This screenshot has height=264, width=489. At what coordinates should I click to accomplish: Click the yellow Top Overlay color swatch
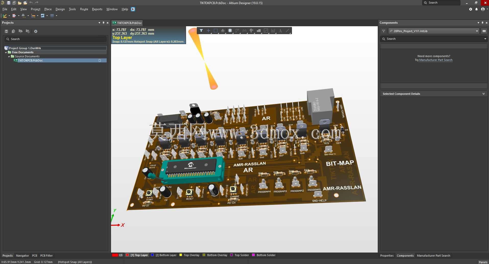coord(181,255)
